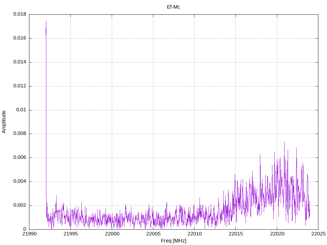Viewport: 327px width, 245px height.
Task: Click the 0.008 y-axis tick label
Action: click(x=19, y=134)
